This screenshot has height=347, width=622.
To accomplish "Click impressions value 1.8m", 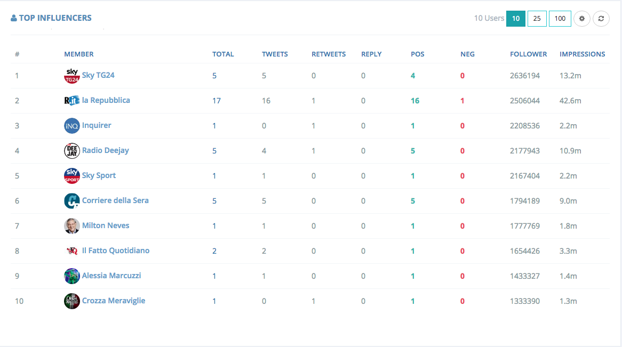I will (568, 226).
